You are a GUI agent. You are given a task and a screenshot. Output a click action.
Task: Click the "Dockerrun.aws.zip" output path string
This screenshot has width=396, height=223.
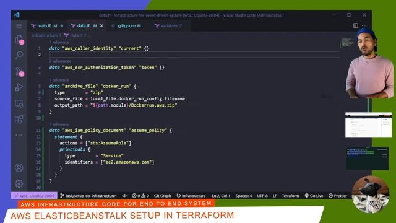click(134, 105)
